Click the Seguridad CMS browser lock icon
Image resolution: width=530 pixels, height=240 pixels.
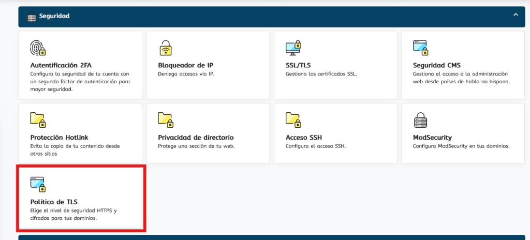420,48
